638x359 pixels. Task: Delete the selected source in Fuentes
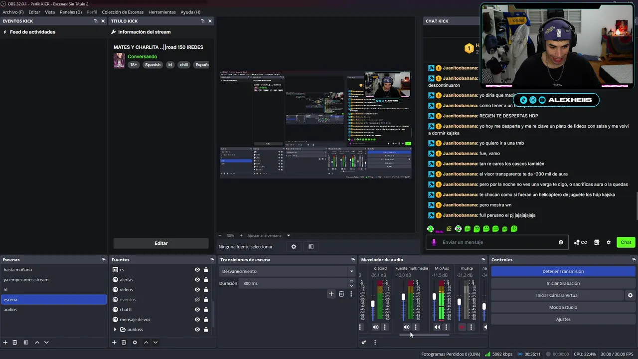[124, 343]
